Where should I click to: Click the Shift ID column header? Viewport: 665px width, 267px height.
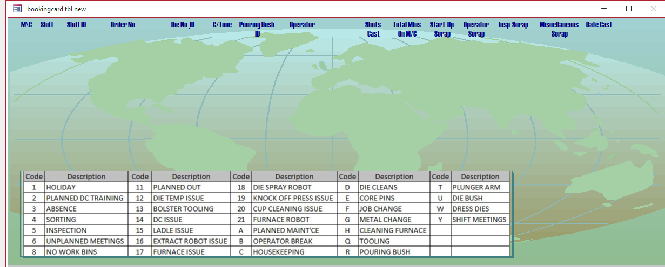[x=76, y=25]
